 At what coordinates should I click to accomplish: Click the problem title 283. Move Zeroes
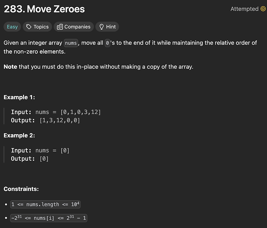pos(44,9)
